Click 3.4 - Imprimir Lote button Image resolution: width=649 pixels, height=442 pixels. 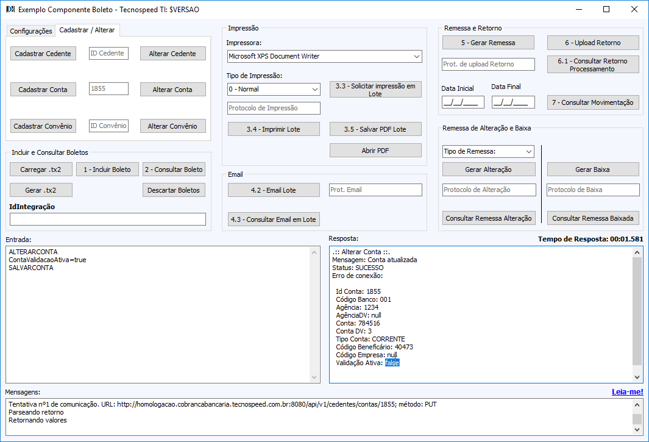pos(274,129)
